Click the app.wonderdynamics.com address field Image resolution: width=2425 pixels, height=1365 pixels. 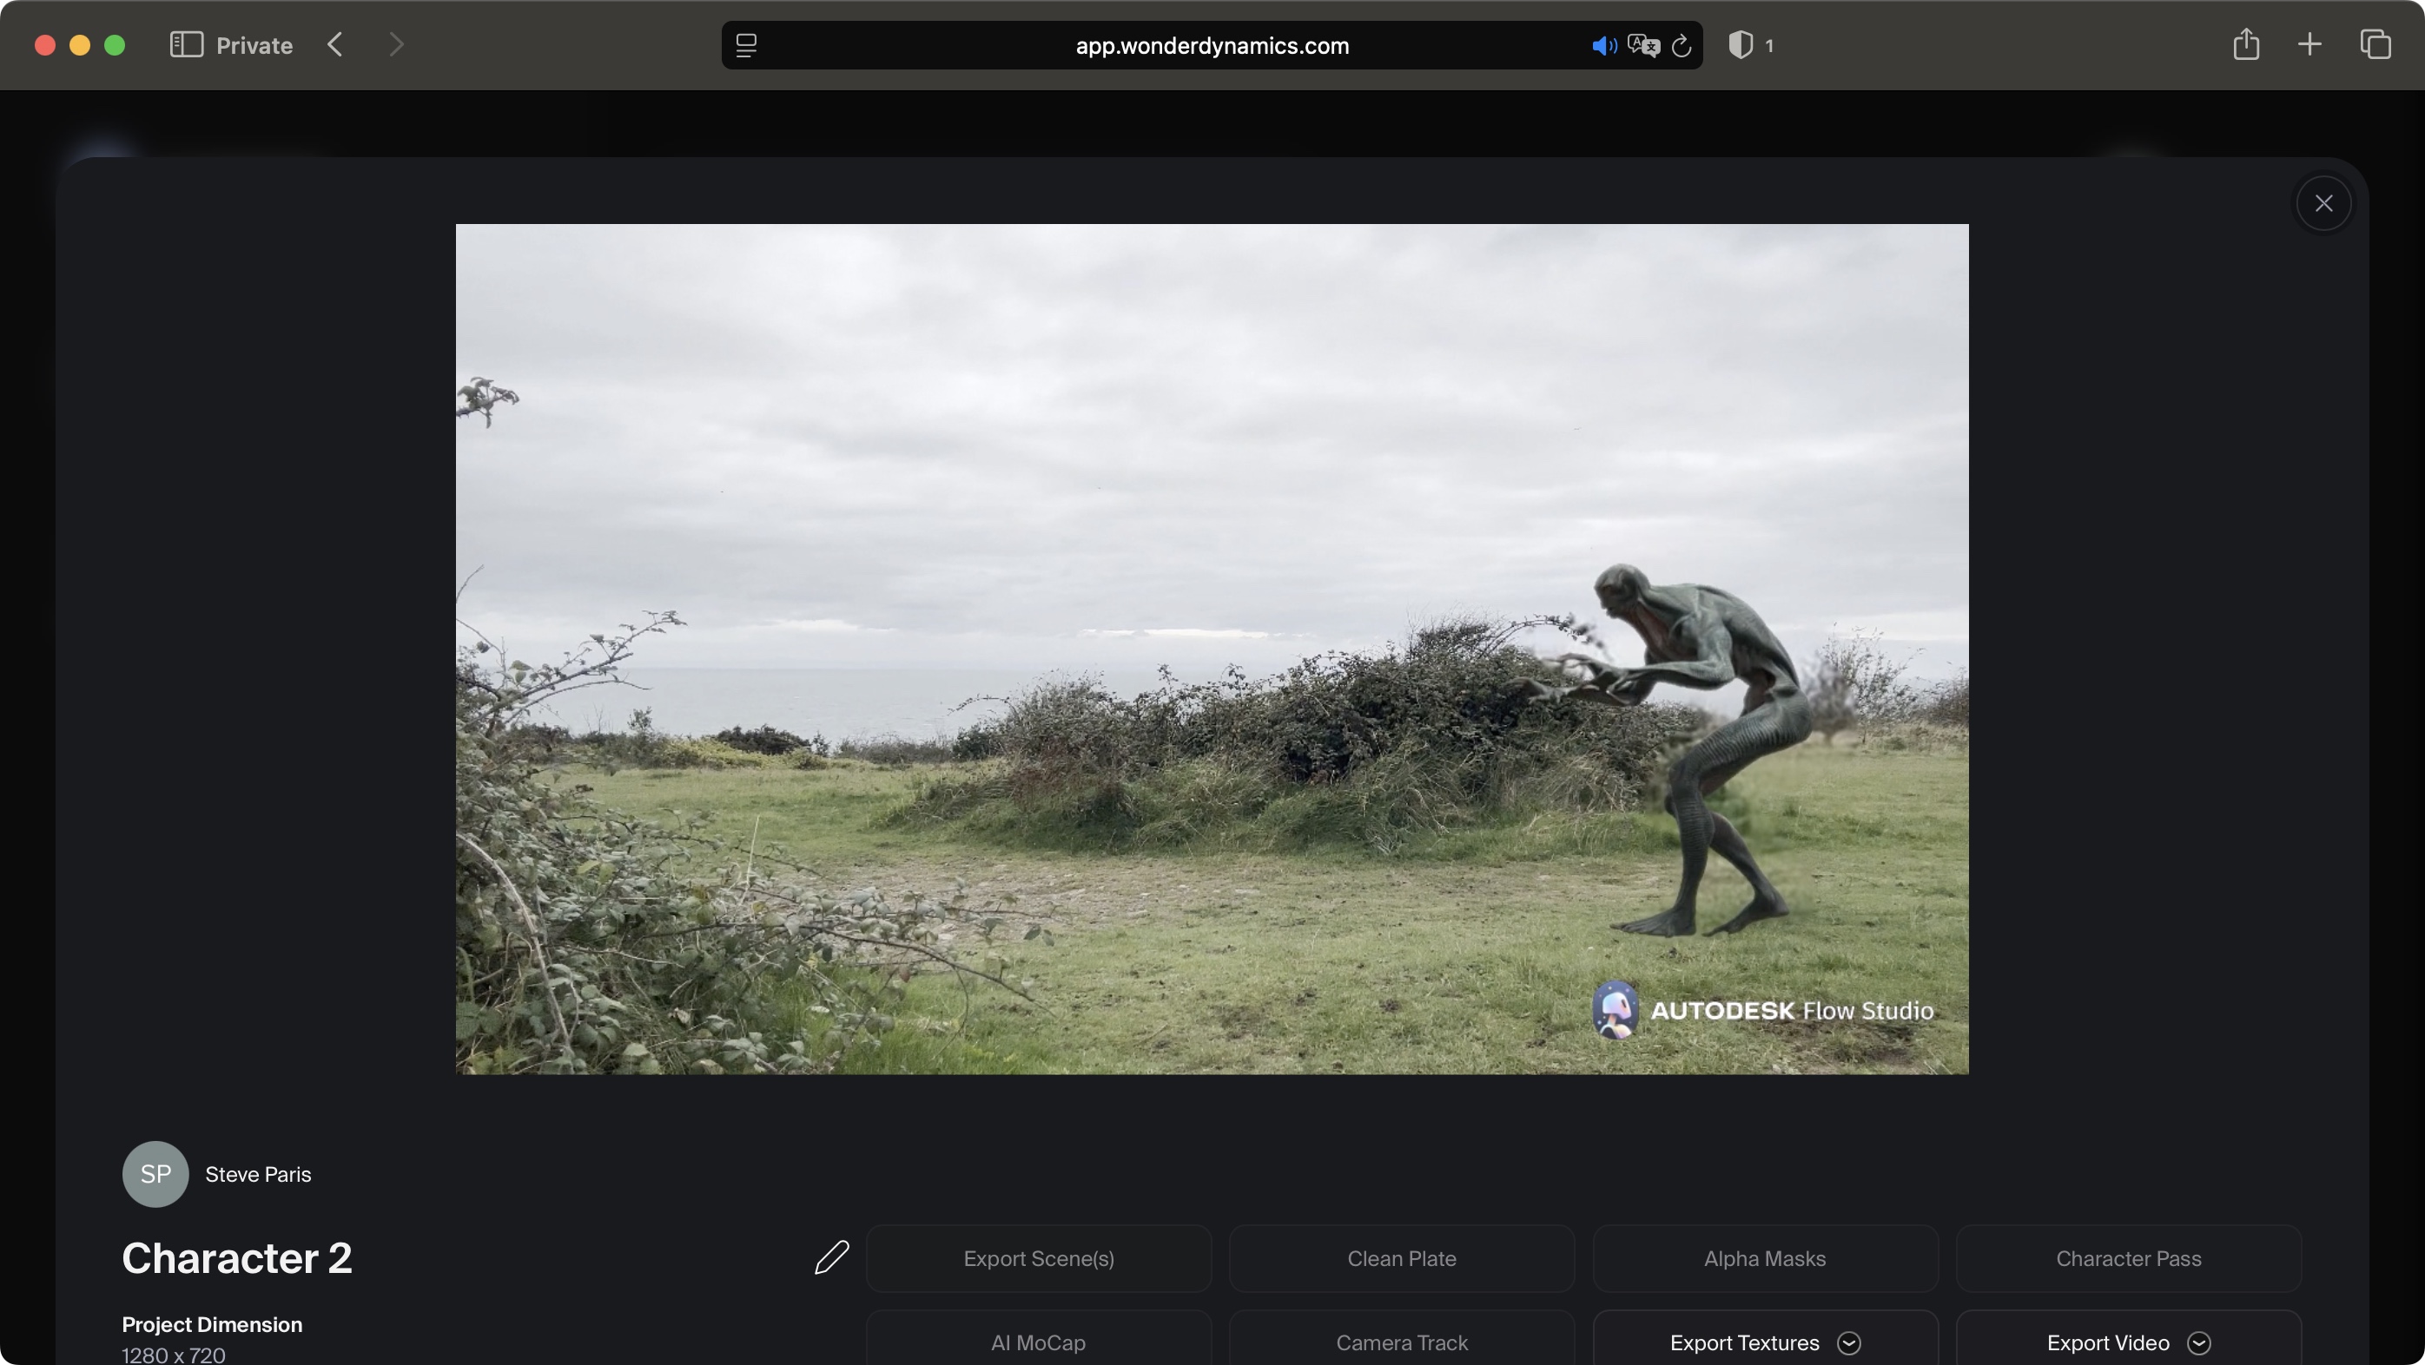point(1212,45)
